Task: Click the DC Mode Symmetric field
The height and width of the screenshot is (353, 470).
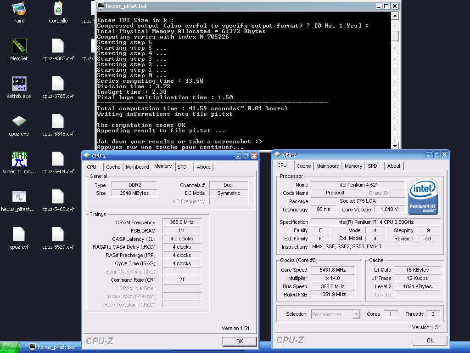Action: [x=229, y=193]
